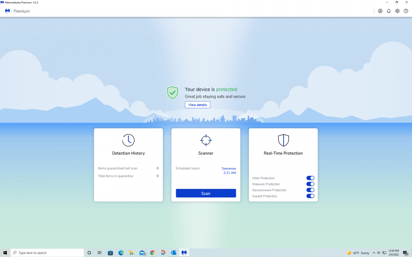This screenshot has height=257, width=412.
Task: Click the Scheduled scans label
Action: [187, 168]
